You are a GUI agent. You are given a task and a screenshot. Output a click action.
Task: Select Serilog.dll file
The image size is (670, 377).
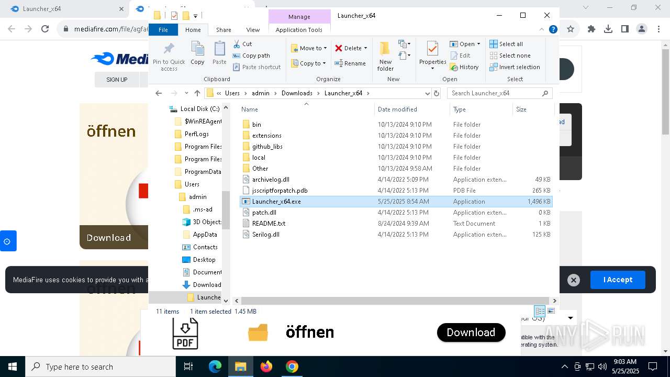click(x=265, y=235)
